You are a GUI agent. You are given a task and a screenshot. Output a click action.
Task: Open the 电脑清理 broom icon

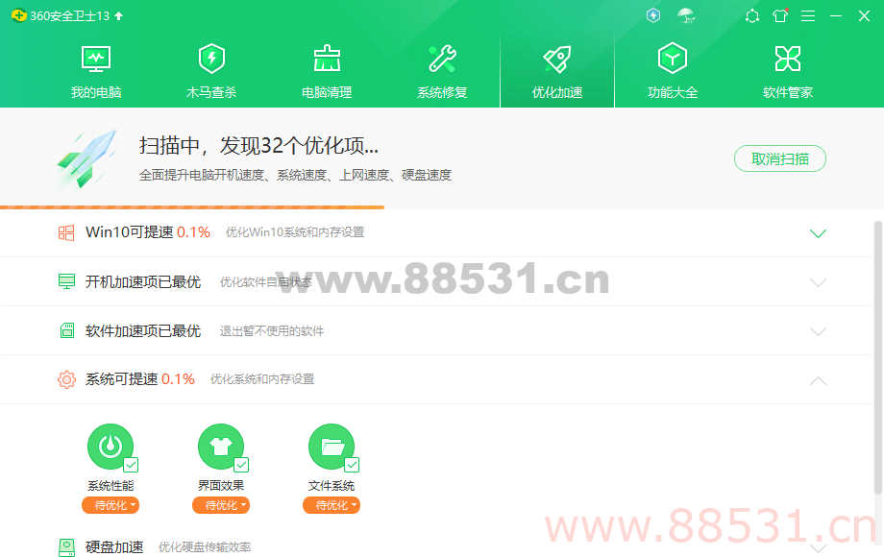(x=327, y=59)
